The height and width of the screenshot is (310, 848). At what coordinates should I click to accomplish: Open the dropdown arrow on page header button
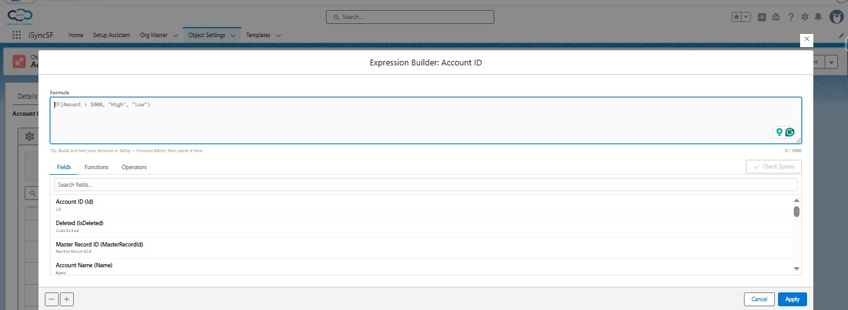[x=832, y=62]
